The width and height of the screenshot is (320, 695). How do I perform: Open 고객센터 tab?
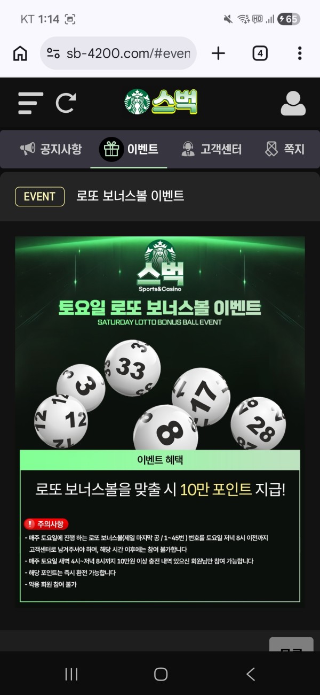coord(211,149)
